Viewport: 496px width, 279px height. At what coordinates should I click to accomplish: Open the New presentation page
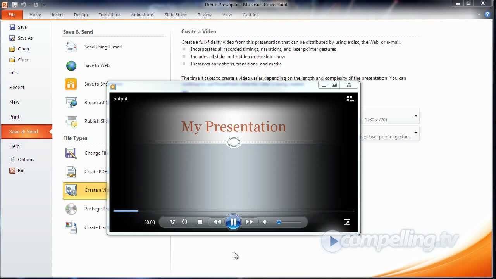pyautogui.click(x=14, y=102)
